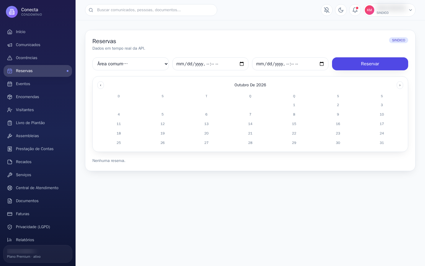Image resolution: width=425 pixels, height=266 pixels.
Task: Click the Encomendas package icon
Action: [10, 97]
